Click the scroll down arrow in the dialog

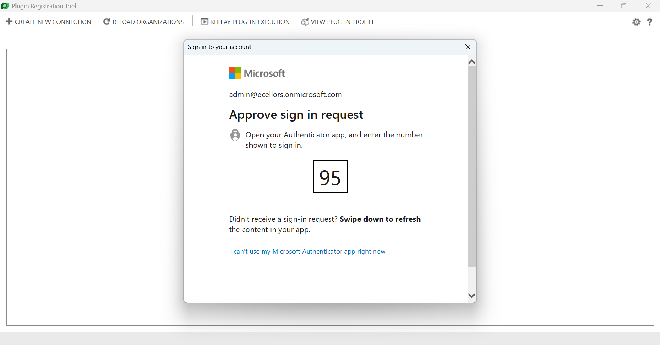click(472, 295)
